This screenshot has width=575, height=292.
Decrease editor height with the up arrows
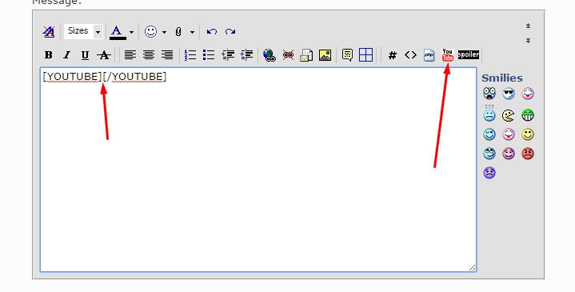tap(528, 26)
